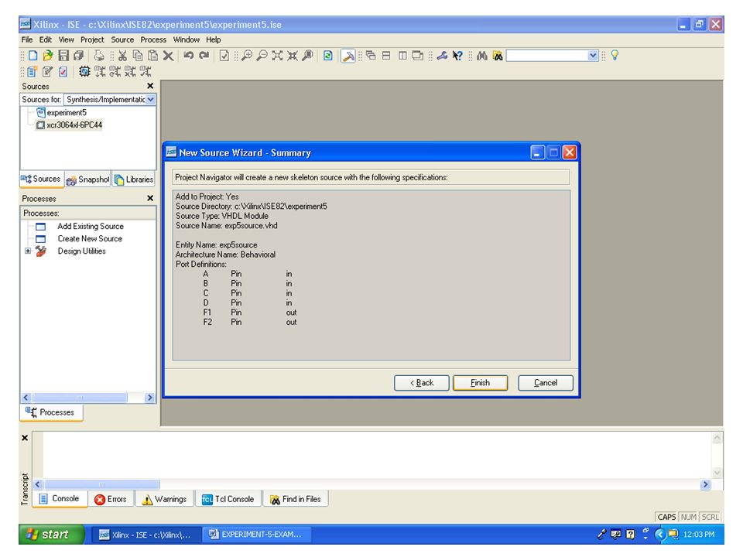Click the Cancel button in wizard
Screen dimensions: 743x557
pos(546,383)
